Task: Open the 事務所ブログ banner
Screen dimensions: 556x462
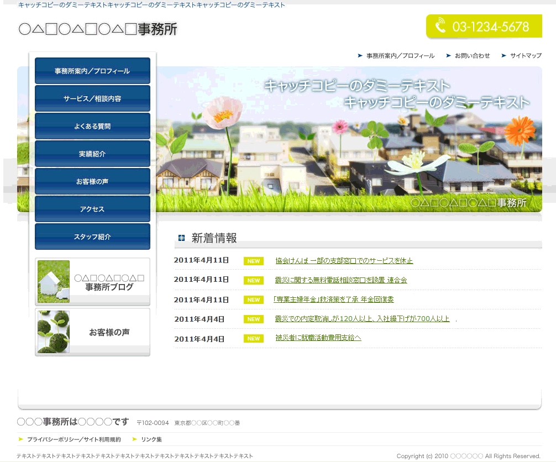Action: [92, 282]
